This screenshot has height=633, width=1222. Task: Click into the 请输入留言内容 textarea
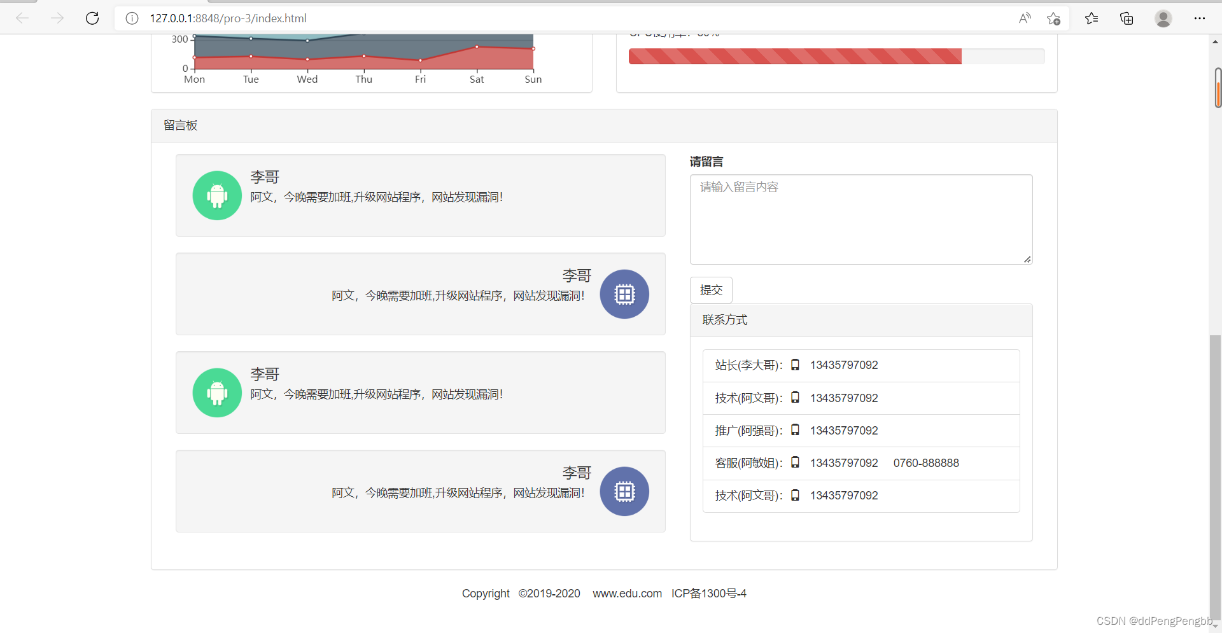click(x=861, y=219)
